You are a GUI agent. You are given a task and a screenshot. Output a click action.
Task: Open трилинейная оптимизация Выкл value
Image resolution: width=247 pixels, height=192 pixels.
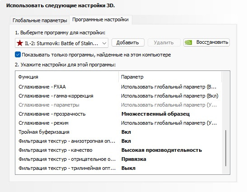coord(128,168)
